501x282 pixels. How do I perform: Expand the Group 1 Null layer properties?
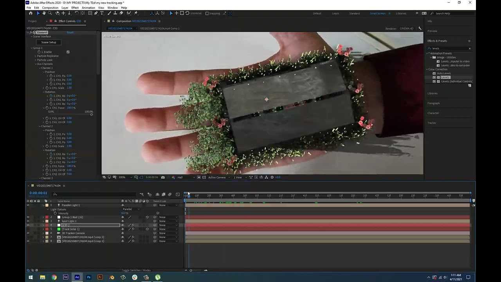(x=43, y=217)
